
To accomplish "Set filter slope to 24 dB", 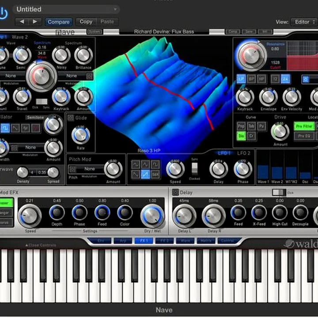I will pyautogui.click(x=285, y=79).
